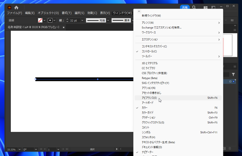Choose アピアランス(E) from the Window menu

178,98
